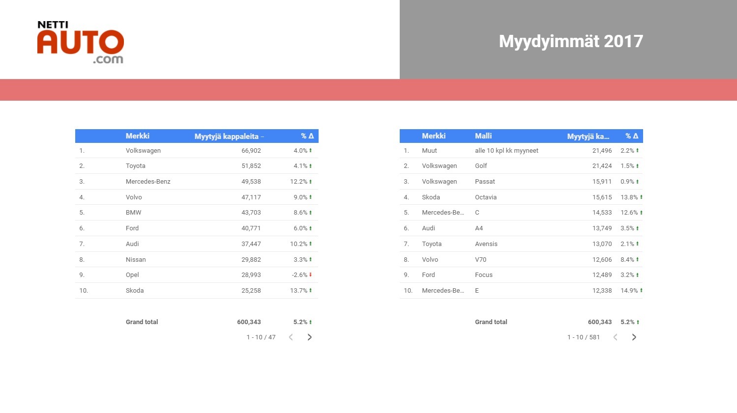Image resolution: width=737 pixels, height=413 pixels.
Task: Click green up arrow beside Skoda Octavia 13.8%
Action: (641, 197)
